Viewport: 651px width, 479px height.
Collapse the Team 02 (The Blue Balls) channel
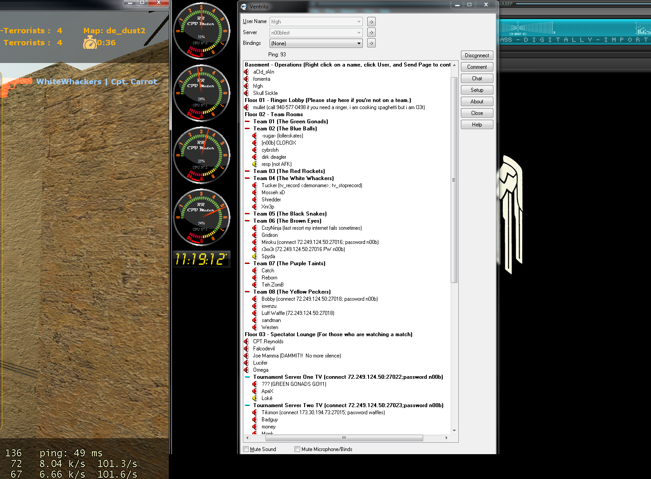pyautogui.click(x=247, y=129)
